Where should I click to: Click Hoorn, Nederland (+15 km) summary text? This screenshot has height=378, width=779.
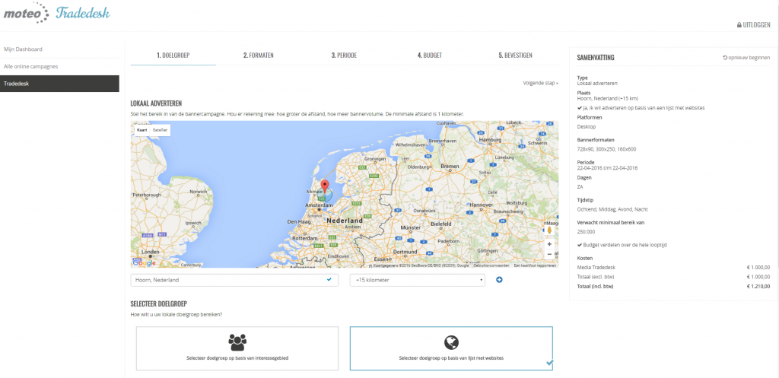click(608, 98)
